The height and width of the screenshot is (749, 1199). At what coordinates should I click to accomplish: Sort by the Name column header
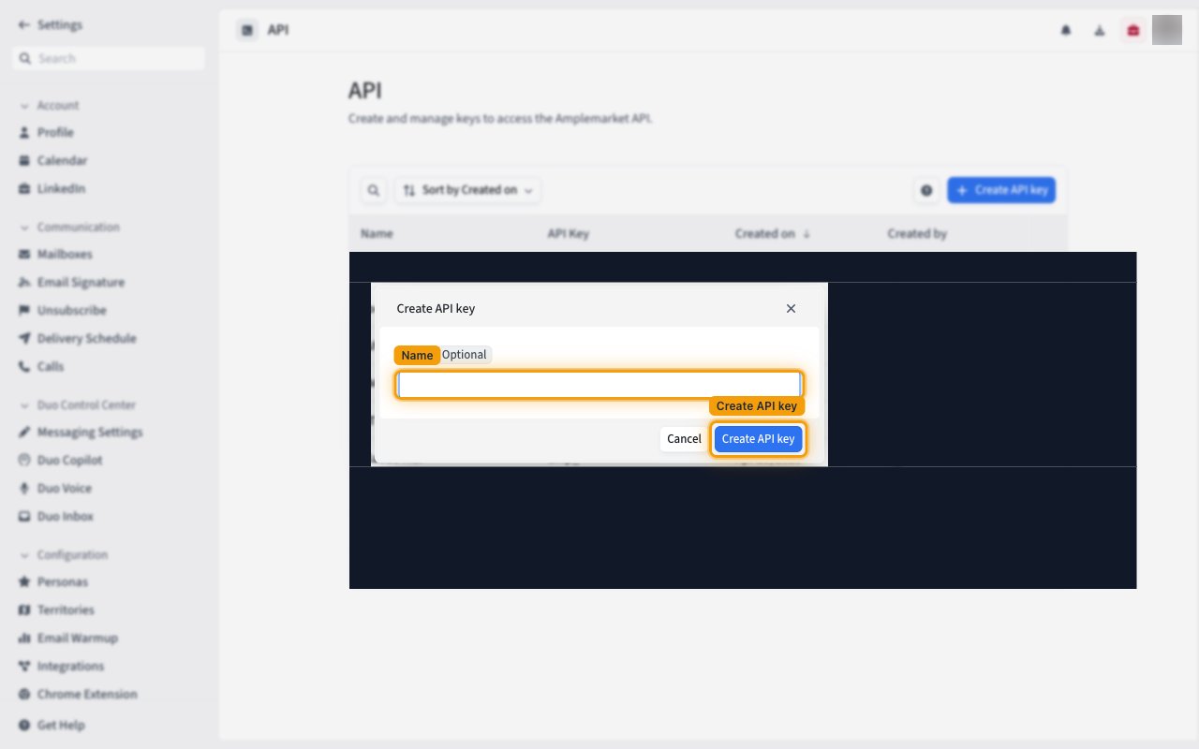click(377, 234)
